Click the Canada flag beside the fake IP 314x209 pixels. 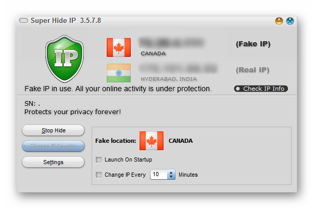pyautogui.click(x=119, y=47)
